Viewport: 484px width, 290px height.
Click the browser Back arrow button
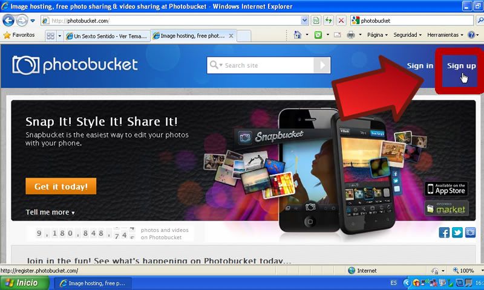[x=8, y=21]
